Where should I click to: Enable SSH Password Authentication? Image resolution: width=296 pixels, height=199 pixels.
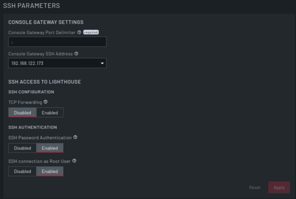(49, 148)
